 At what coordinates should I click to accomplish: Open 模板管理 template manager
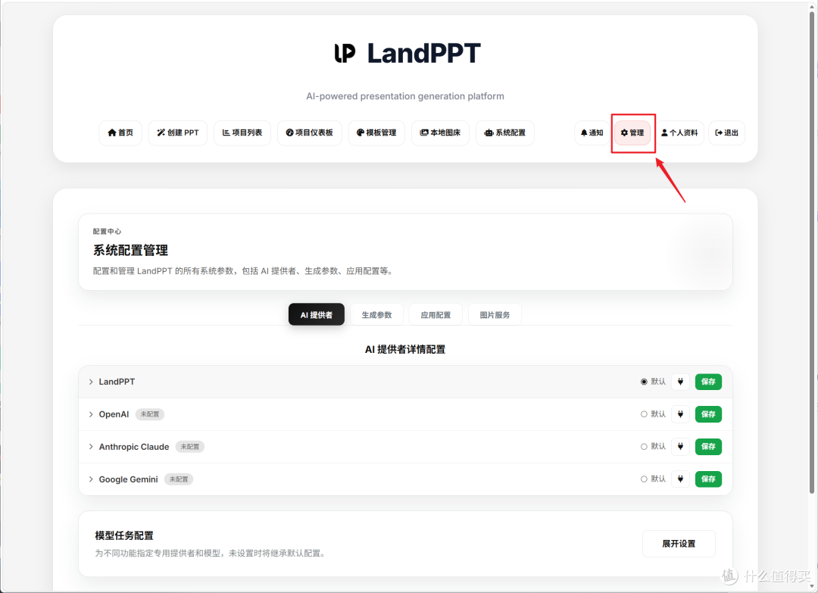(376, 133)
